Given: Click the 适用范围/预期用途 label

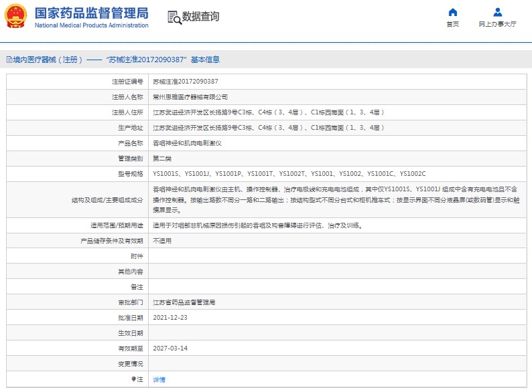Looking at the screenshot, I should point(117,225).
